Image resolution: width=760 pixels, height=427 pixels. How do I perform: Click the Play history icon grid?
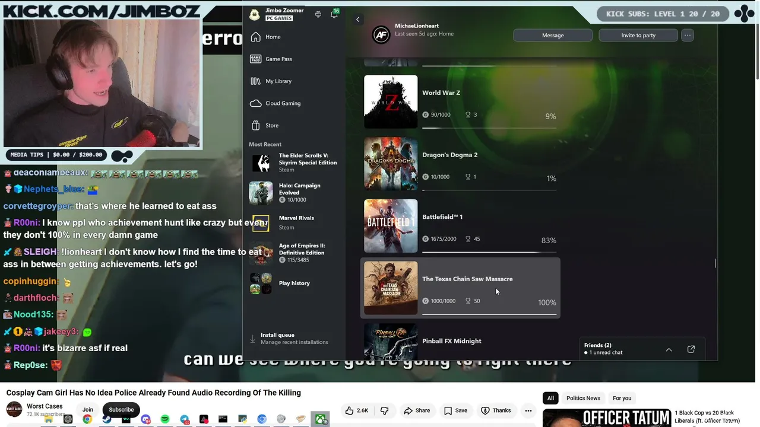(261, 283)
